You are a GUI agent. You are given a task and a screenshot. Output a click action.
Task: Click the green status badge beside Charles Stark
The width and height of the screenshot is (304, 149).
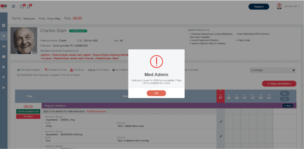pos(78,31)
